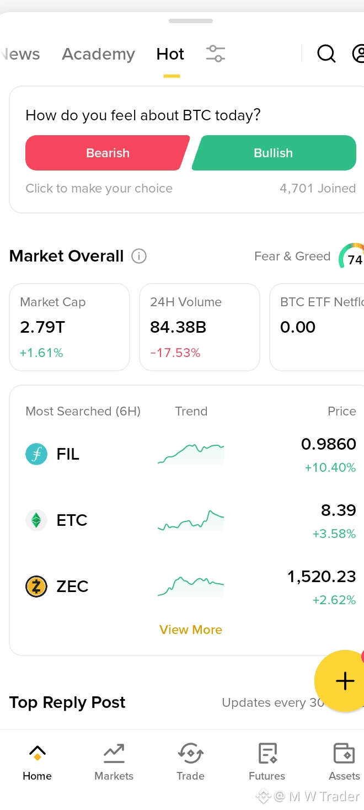This screenshot has height=810, width=364.
Task: Switch to the Academy tab
Action: click(98, 54)
